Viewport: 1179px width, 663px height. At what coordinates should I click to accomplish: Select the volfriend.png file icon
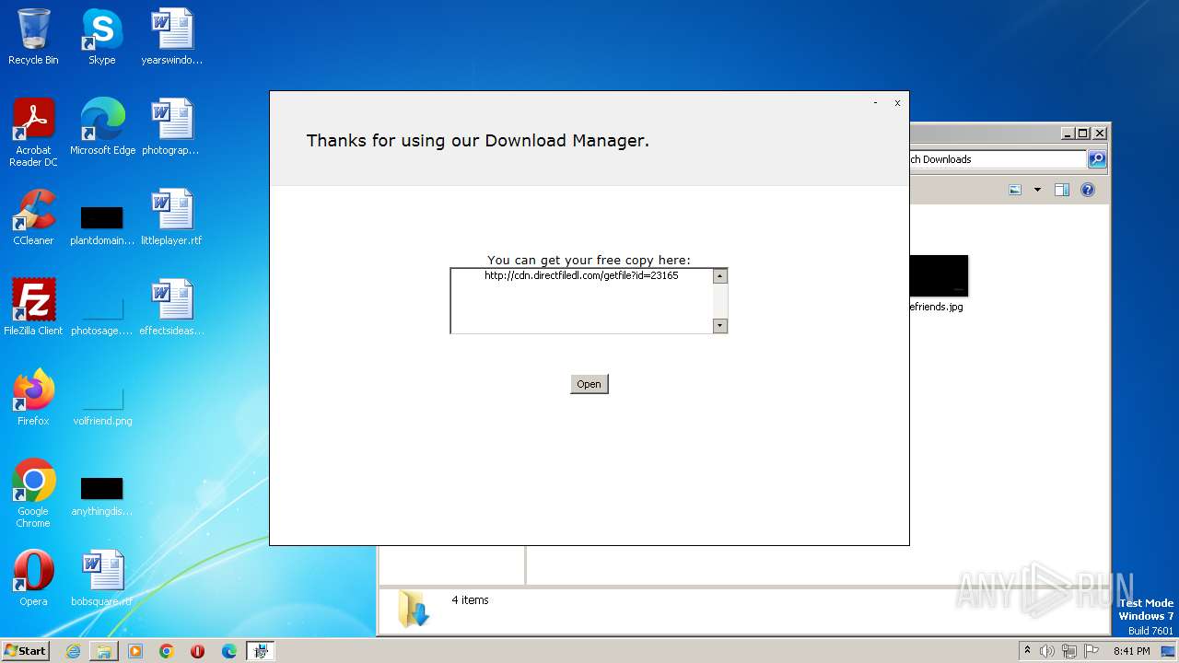click(102, 405)
